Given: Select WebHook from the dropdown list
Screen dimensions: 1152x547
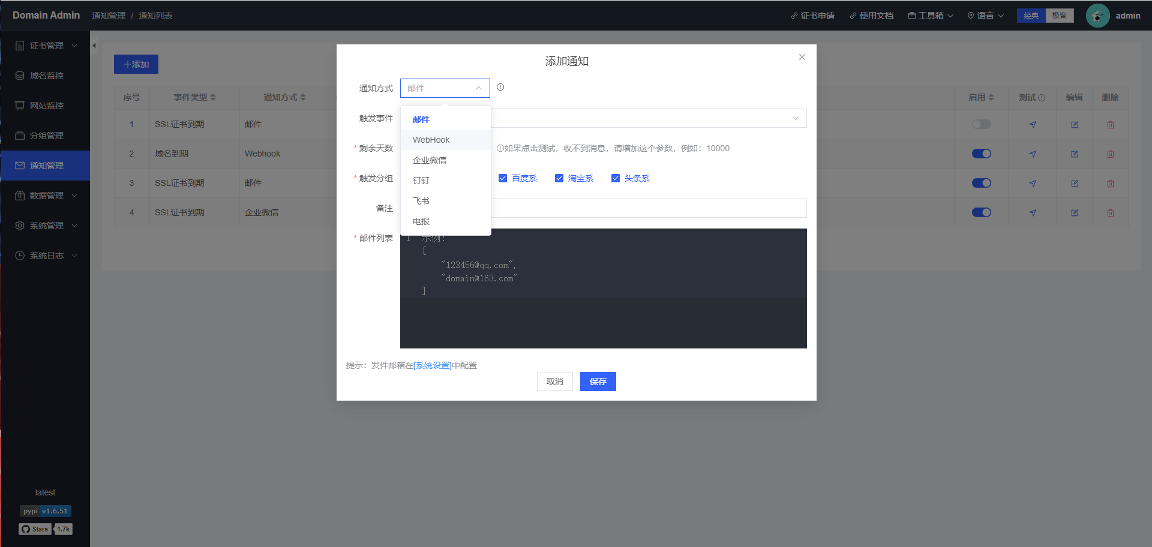Looking at the screenshot, I should pos(431,140).
